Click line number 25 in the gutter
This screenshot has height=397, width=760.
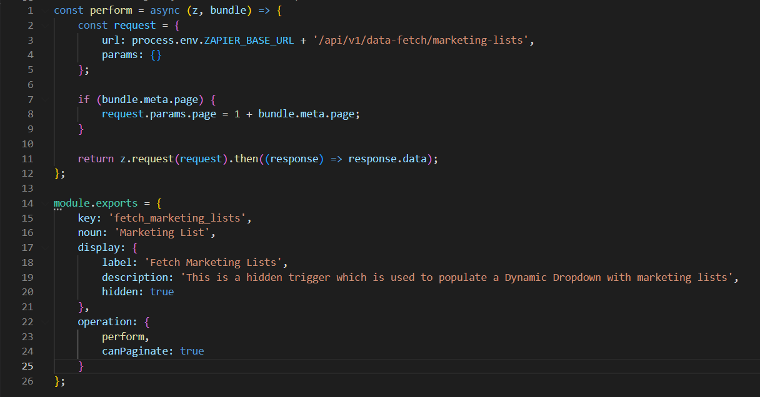[27, 366]
